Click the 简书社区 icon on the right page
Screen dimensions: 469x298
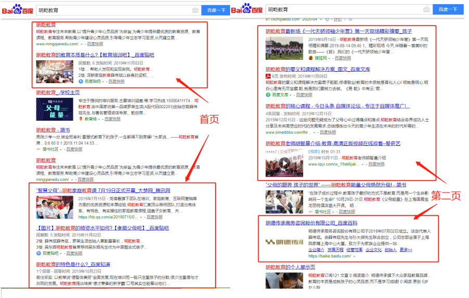click(x=310, y=212)
